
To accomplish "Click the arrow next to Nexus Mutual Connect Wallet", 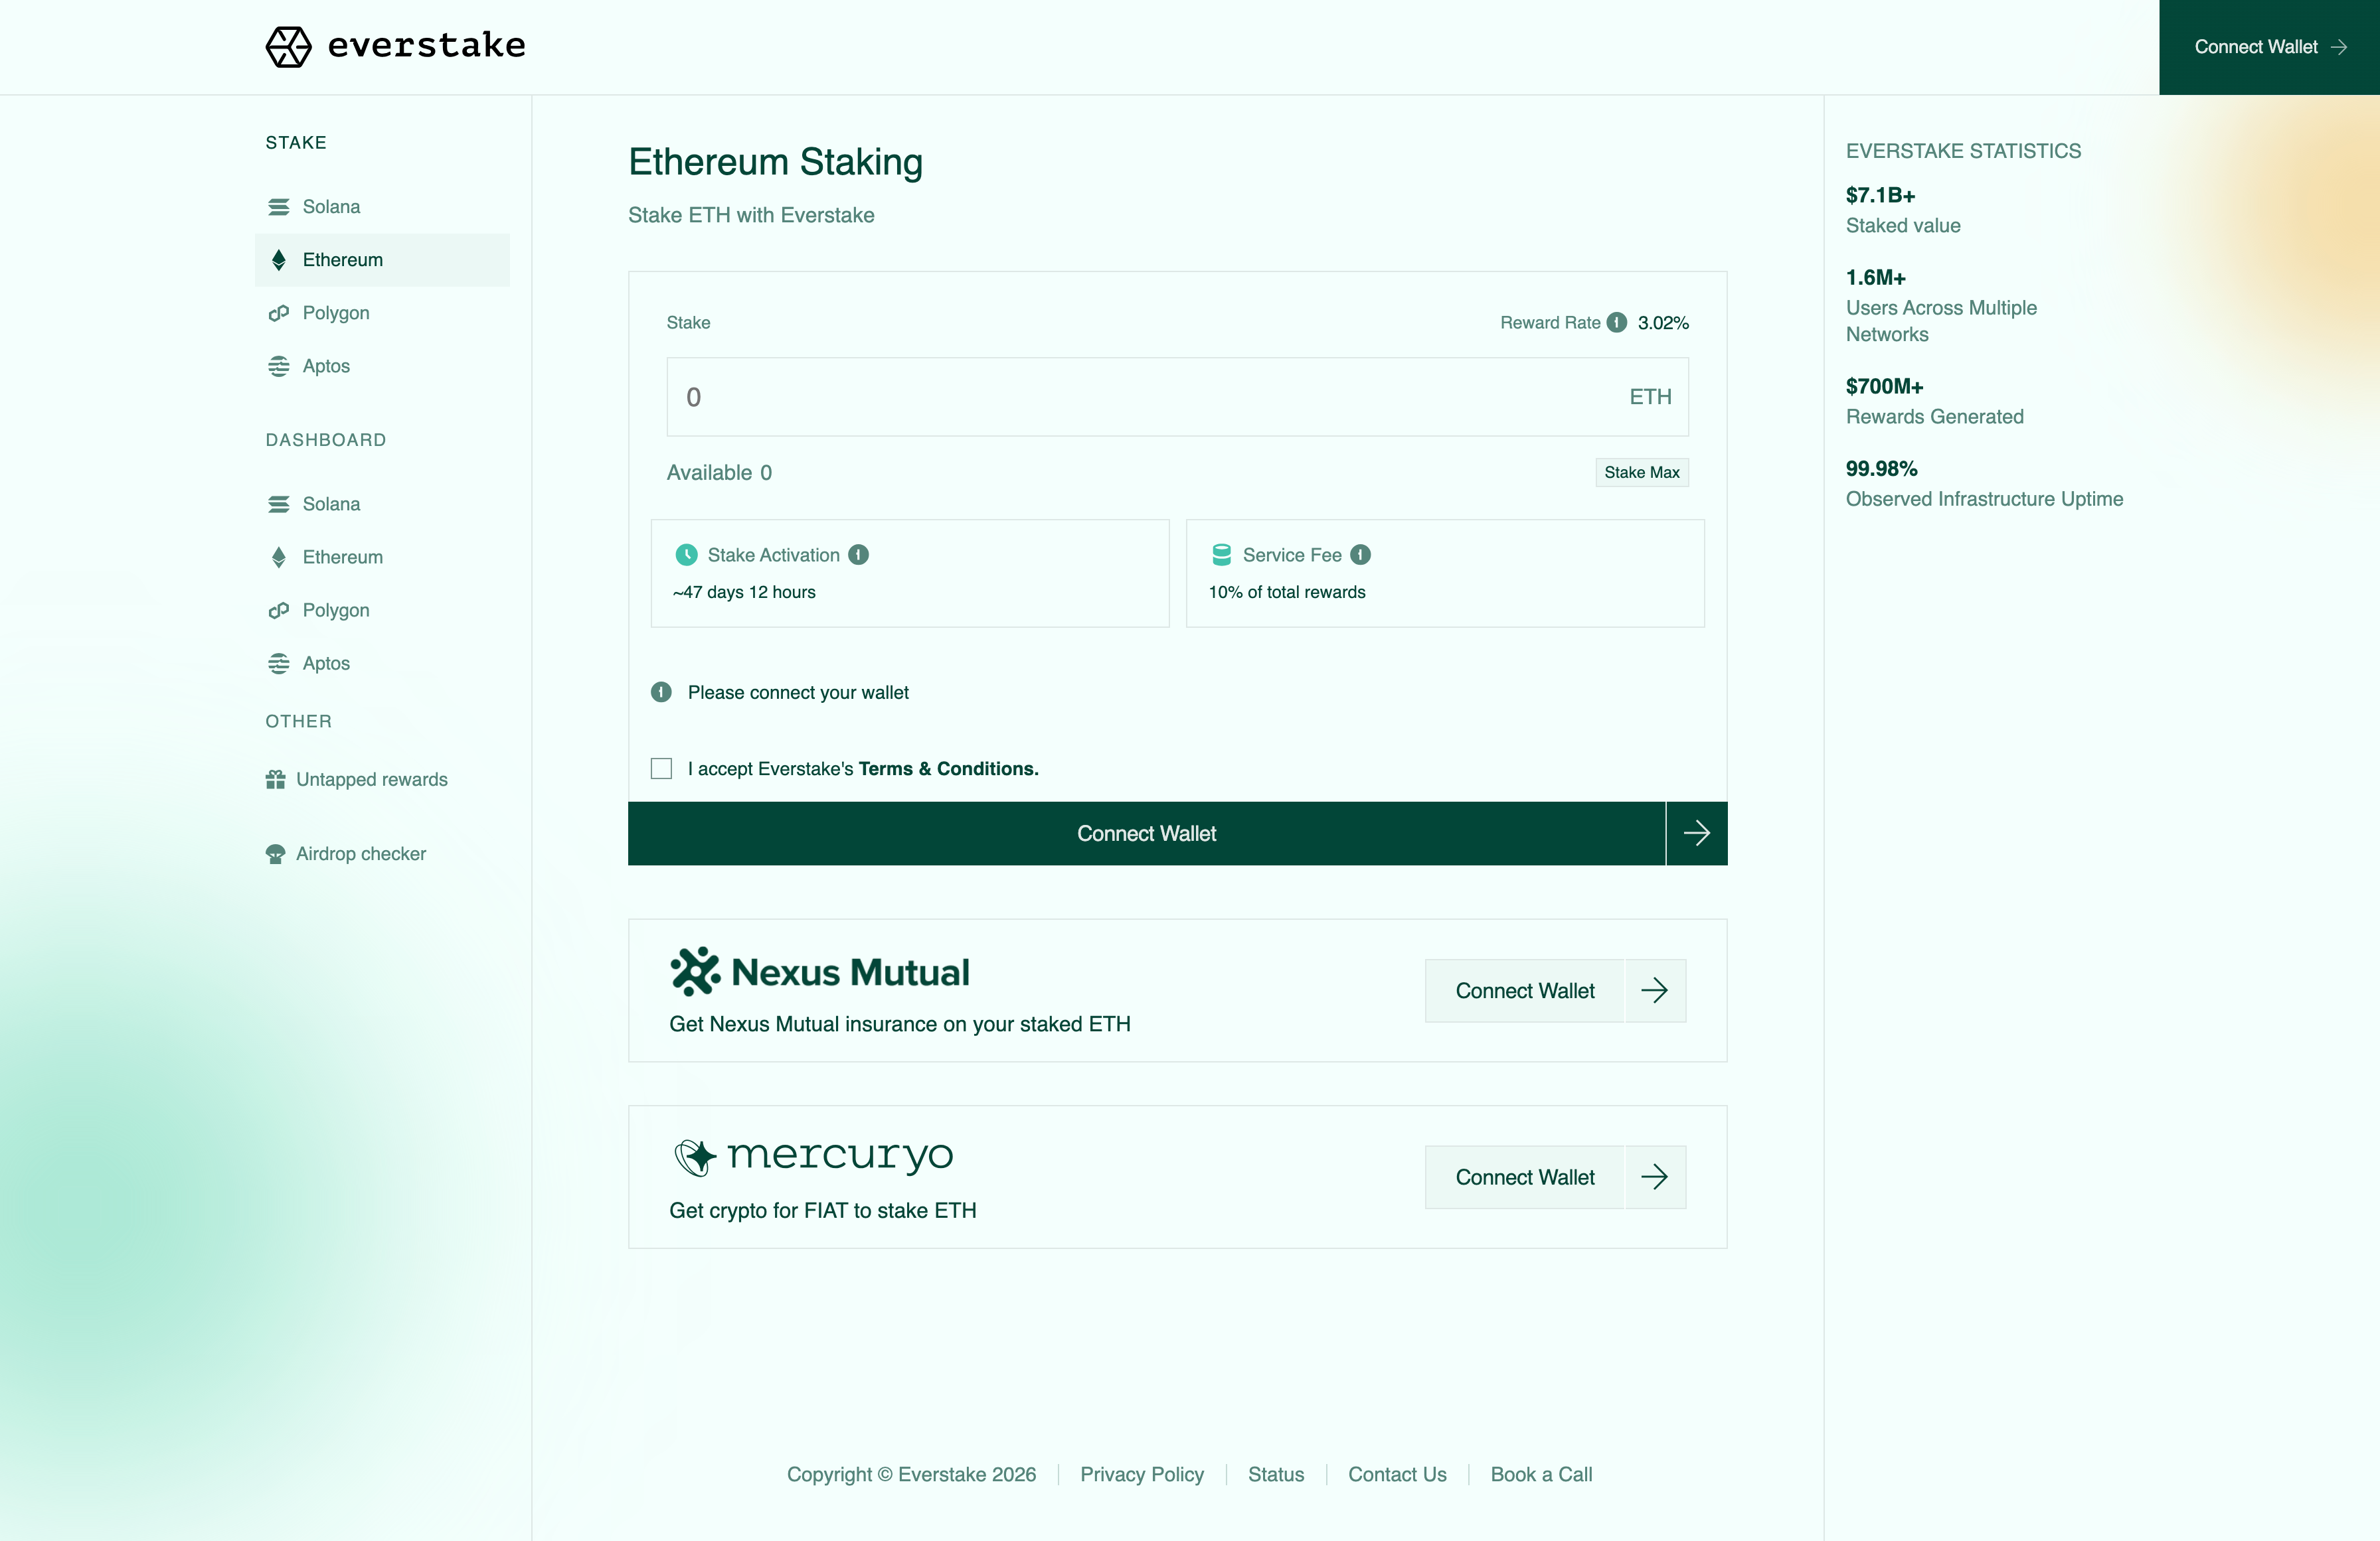I will click(x=1655, y=990).
